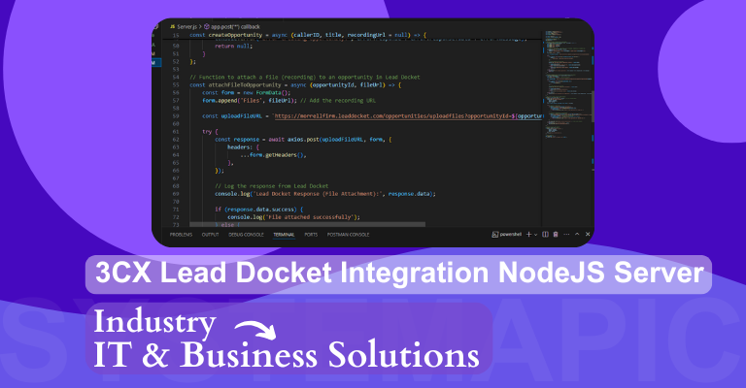Click the minimap code overview
The image size is (746, 388).
[567, 85]
